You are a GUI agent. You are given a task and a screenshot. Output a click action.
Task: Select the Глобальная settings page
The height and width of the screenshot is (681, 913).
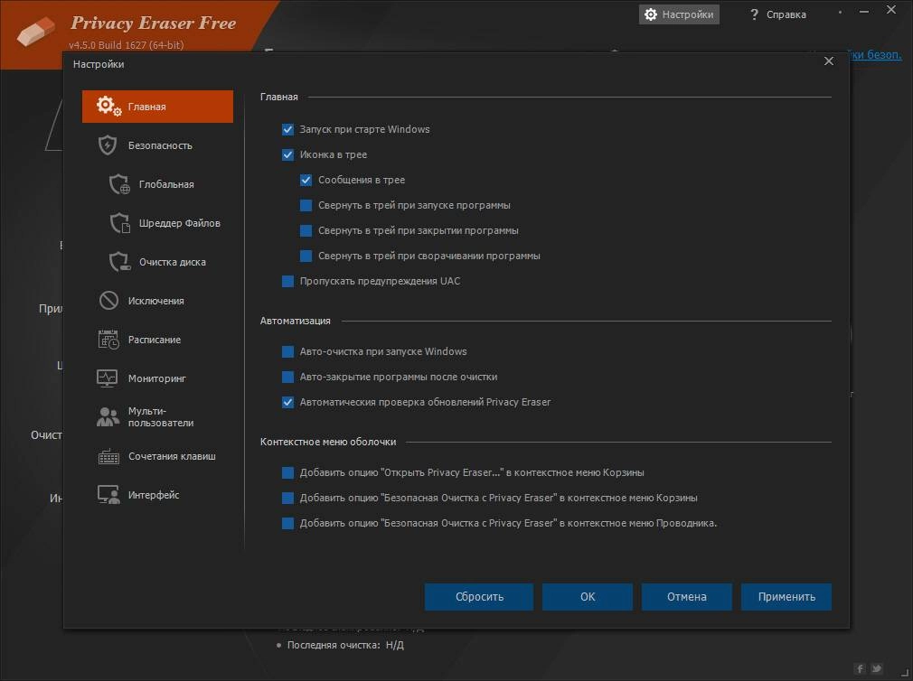tap(157, 184)
